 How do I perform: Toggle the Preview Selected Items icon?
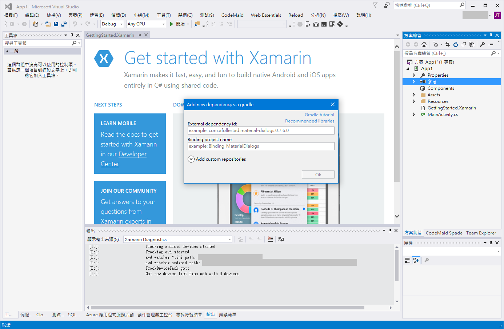point(491,44)
